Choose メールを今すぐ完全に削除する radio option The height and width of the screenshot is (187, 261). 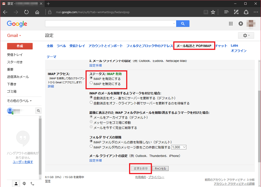pyautogui.click(x=91, y=127)
